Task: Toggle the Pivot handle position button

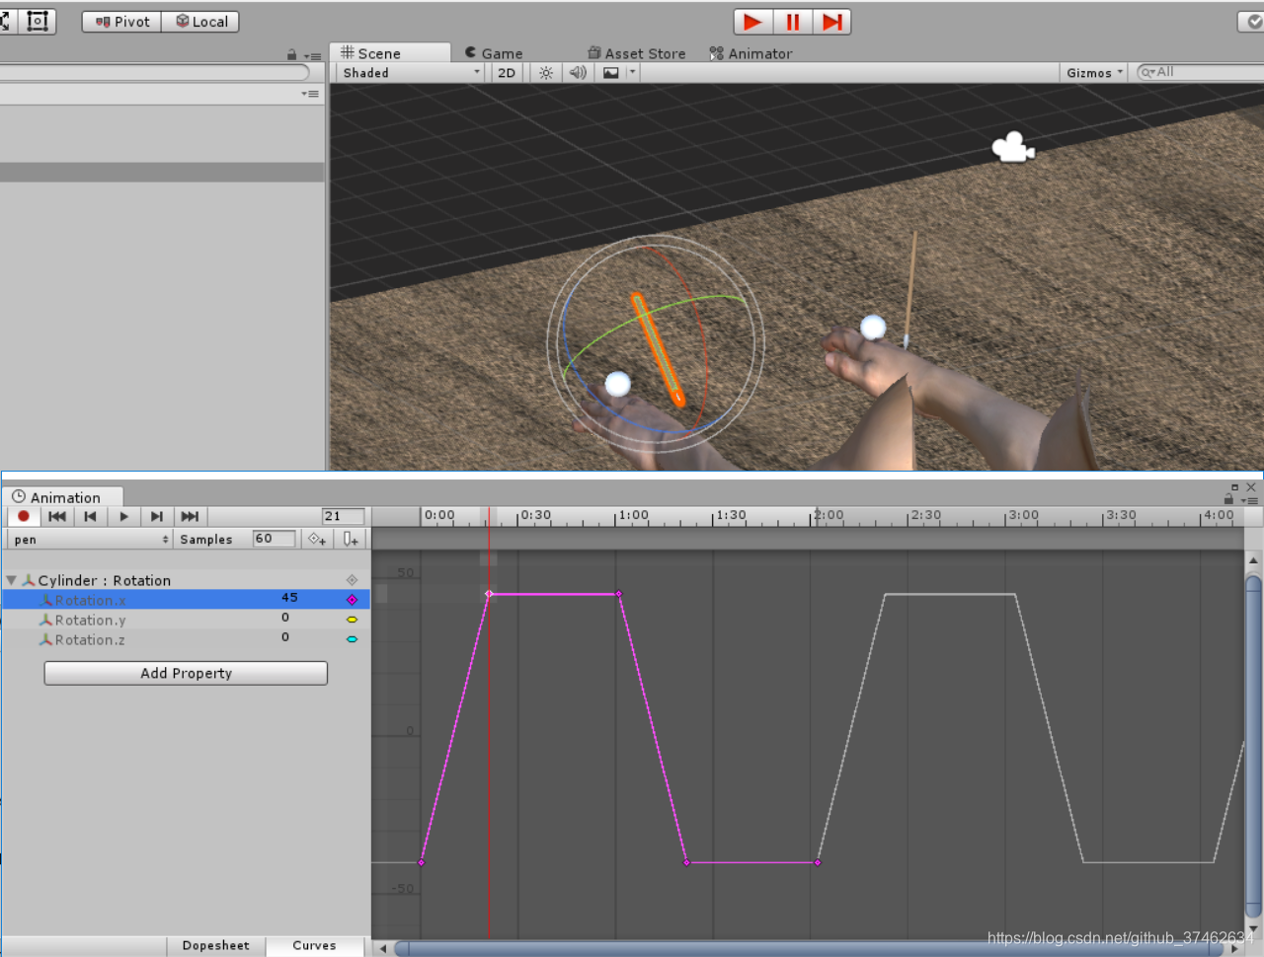Action: [121, 22]
